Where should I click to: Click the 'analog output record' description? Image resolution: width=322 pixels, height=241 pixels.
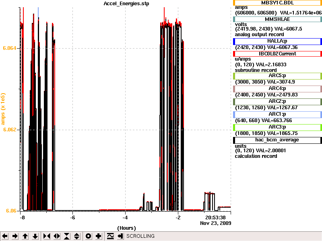[259, 35]
